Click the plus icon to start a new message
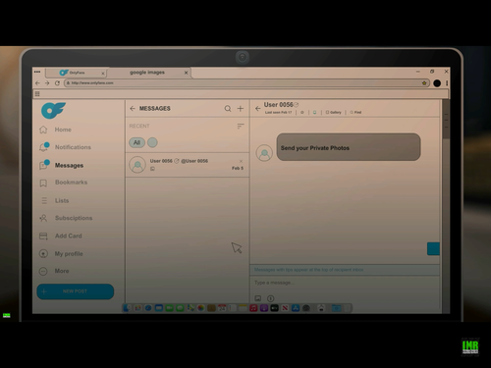 (x=241, y=108)
